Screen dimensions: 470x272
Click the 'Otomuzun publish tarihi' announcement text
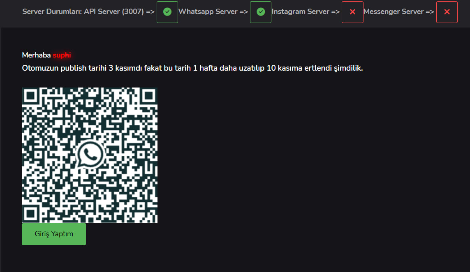192,68
